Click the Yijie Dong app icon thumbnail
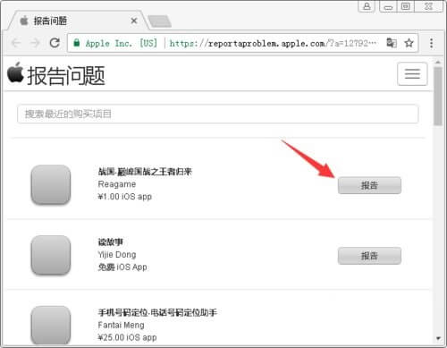The image size is (447, 348). [51, 255]
